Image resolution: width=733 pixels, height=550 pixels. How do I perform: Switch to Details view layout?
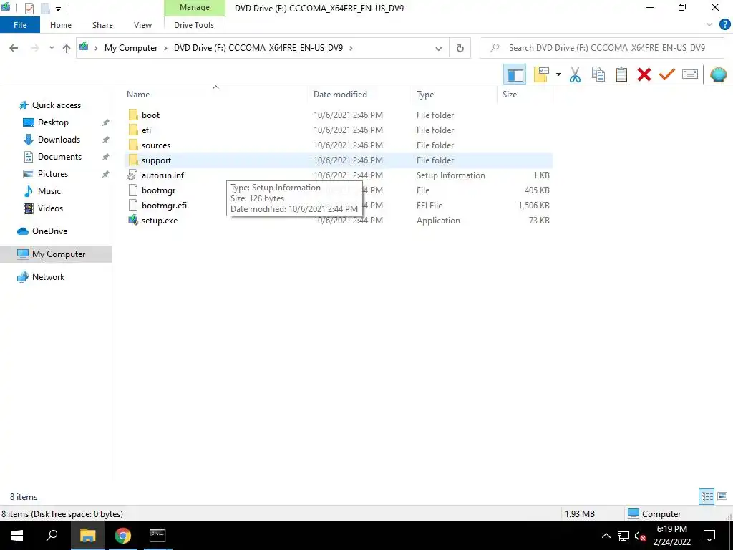(x=707, y=496)
